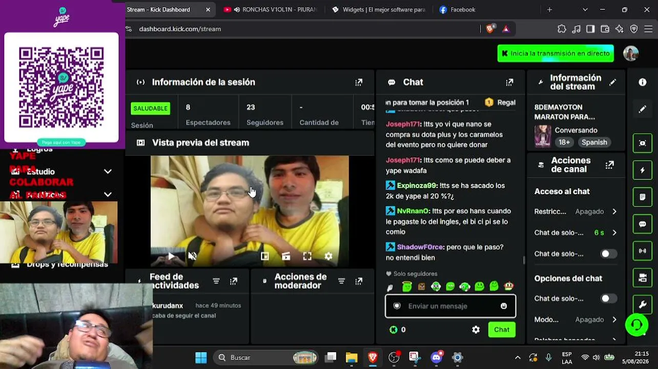
Task: Filter the Feed de actividades list
Action: coord(216,281)
